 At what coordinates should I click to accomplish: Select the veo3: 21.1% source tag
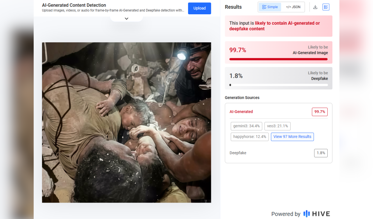(x=278, y=126)
